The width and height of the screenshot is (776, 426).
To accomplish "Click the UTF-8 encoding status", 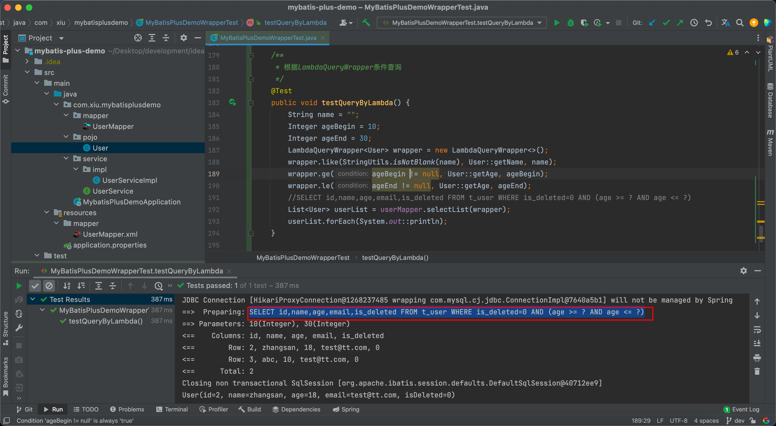I will [679, 420].
